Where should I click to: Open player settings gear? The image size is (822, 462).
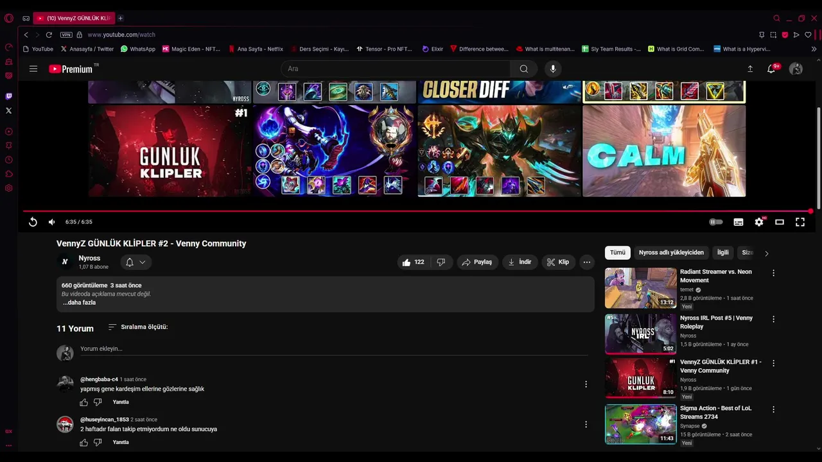759,222
